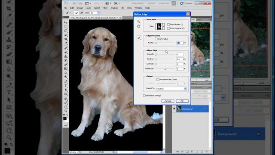Switch to the DESIGN workspace
This screenshot has width=275, height=155.
(x=151, y=3)
